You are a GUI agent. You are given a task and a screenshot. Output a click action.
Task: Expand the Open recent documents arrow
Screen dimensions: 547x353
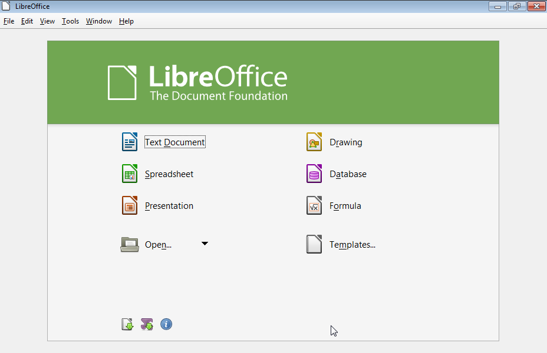click(x=205, y=244)
